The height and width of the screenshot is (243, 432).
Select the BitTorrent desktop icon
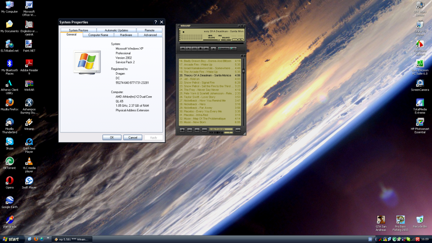pos(9,163)
